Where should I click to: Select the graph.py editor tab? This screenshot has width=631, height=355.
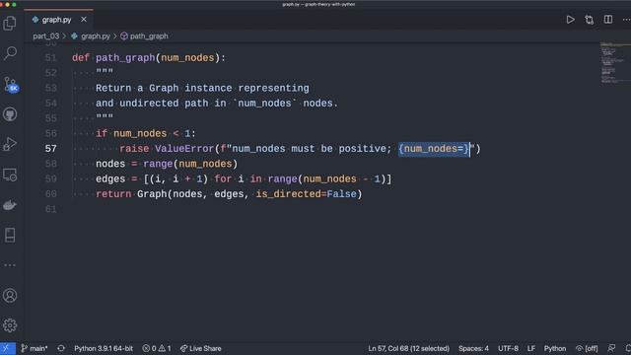[58, 20]
